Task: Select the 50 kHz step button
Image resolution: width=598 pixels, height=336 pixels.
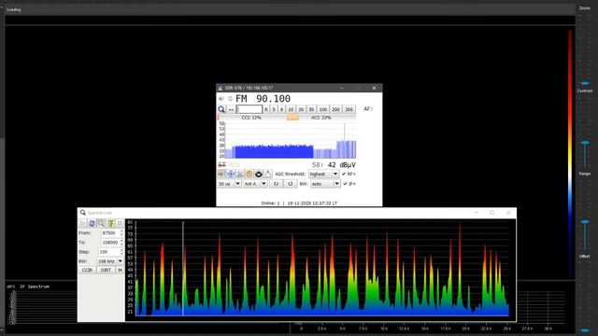Action: [311, 109]
